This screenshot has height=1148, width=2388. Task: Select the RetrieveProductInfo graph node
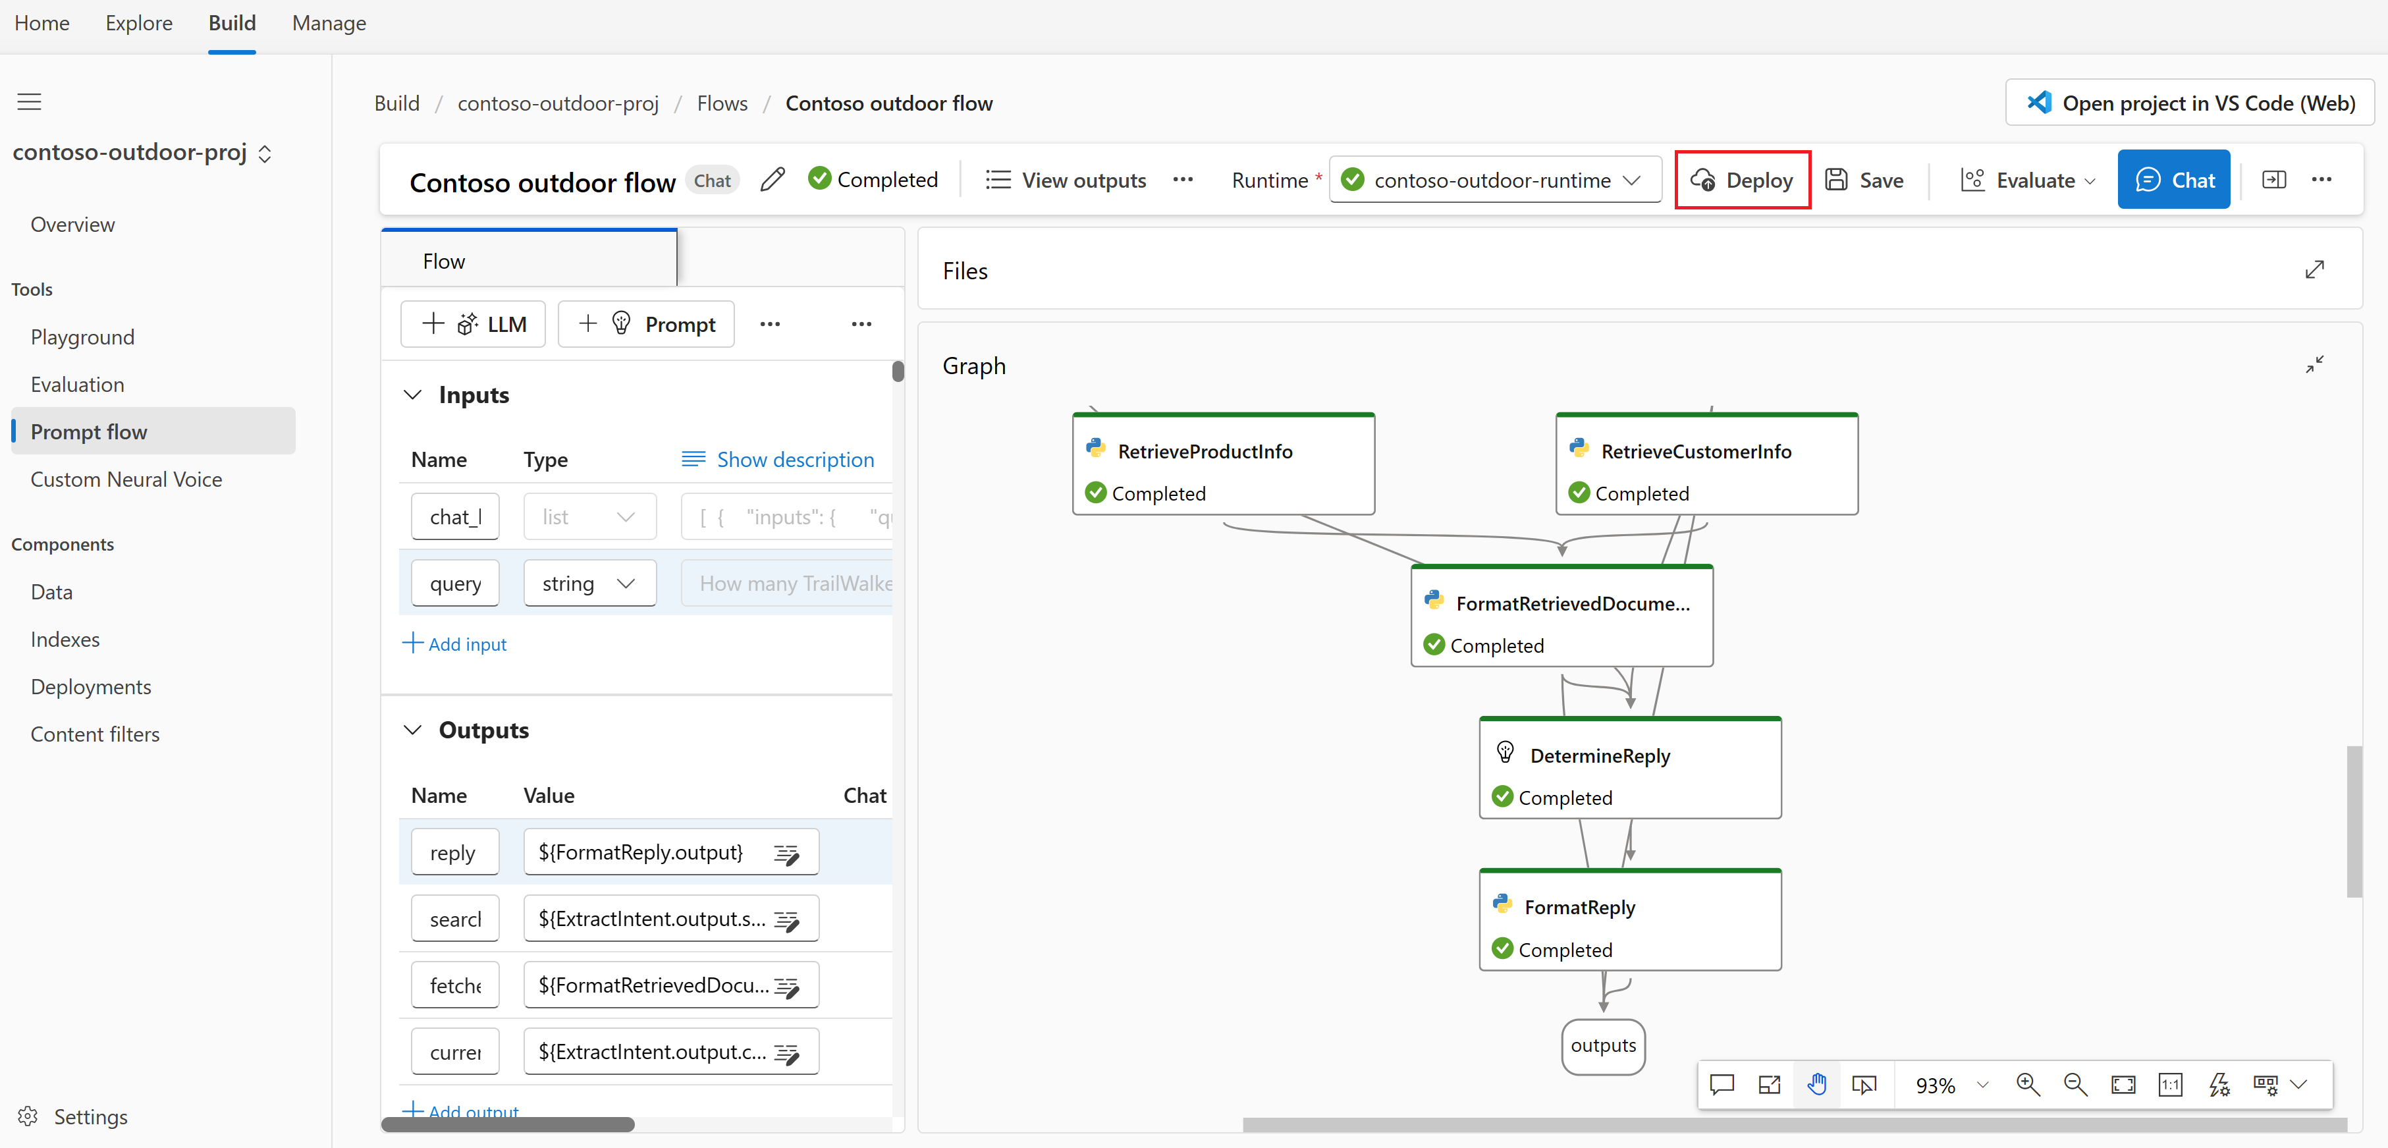click(1224, 464)
